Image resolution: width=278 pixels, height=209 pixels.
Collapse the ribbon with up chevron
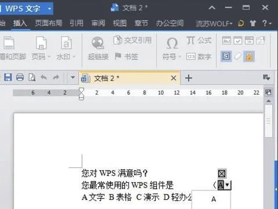[x=212, y=8]
